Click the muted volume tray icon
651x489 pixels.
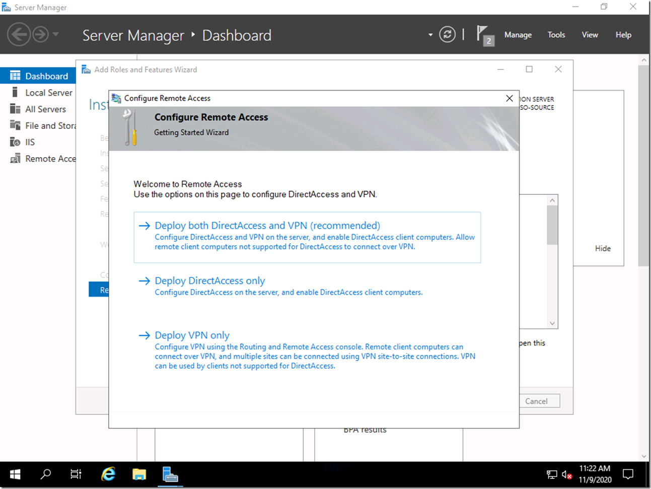pos(567,475)
